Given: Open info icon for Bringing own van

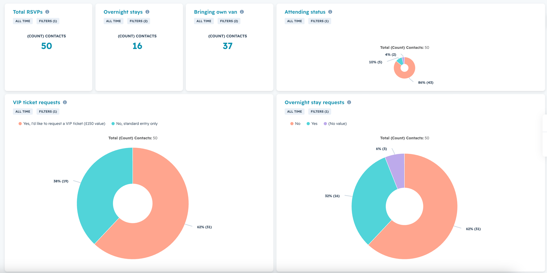Looking at the screenshot, I should pyautogui.click(x=242, y=12).
